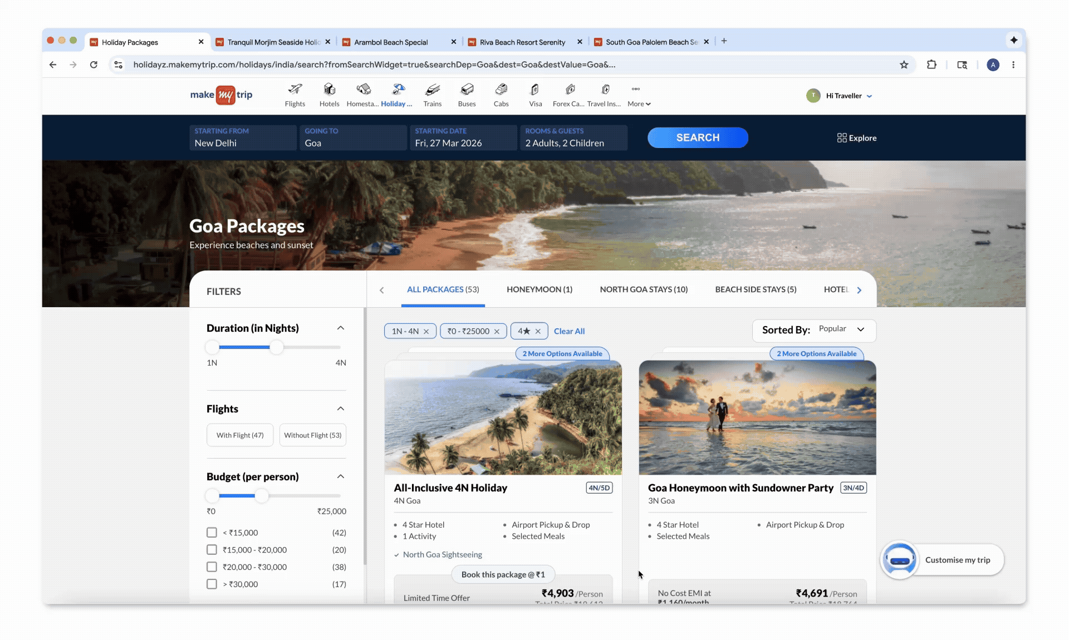Check the ₹15,000 - ₹20,000 budget box

point(212,550)
